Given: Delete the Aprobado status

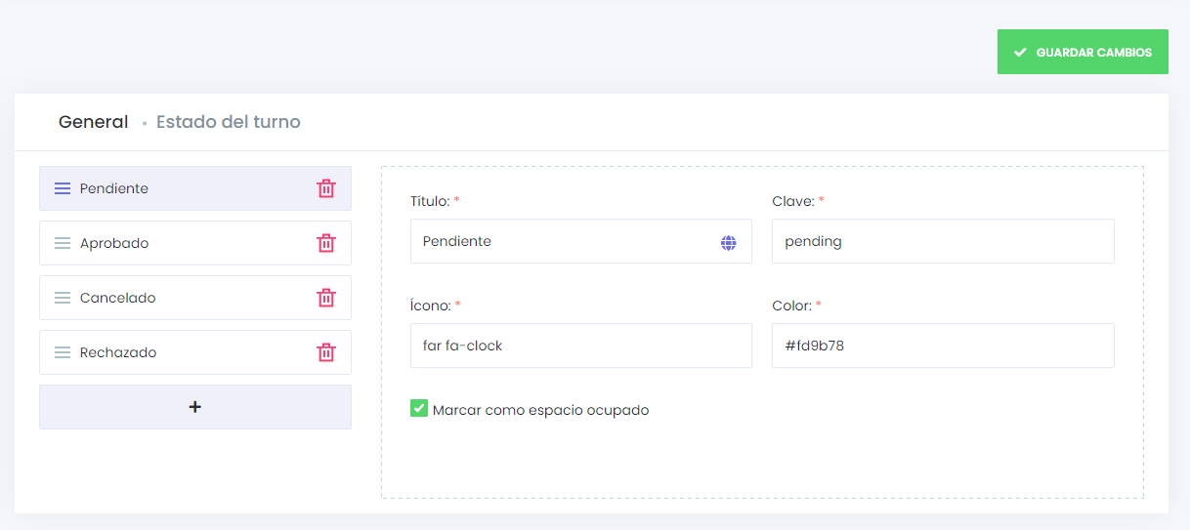Looking at the screenshot, I should (x=326, y=243).
